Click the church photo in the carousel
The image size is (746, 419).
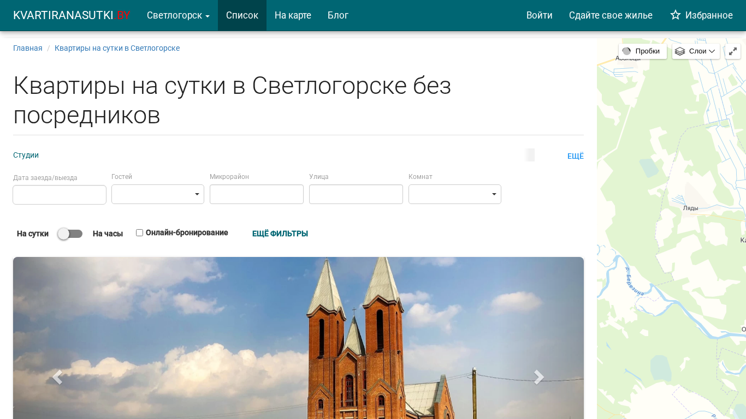pos(298,338)
